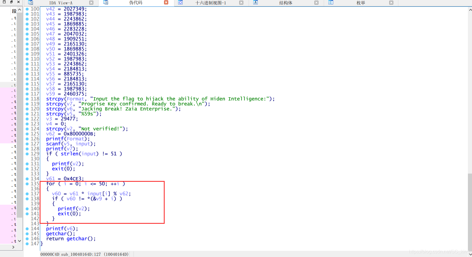Click the constant 0x4CE3 on line 134
This screenshot has width=472, height=257.
coord(73,179)
